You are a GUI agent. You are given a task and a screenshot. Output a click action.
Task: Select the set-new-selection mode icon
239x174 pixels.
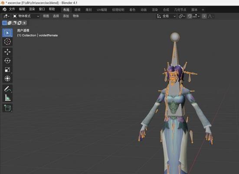[x=5, y=23]
